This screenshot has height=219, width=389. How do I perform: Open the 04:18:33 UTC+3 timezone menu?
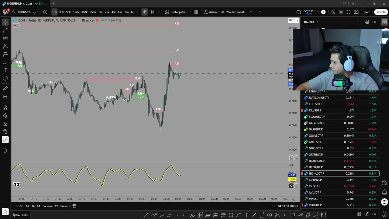click(x=288, y=206)
